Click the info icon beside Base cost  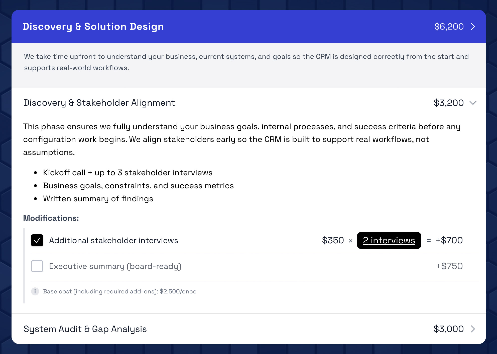pos(35,291)
